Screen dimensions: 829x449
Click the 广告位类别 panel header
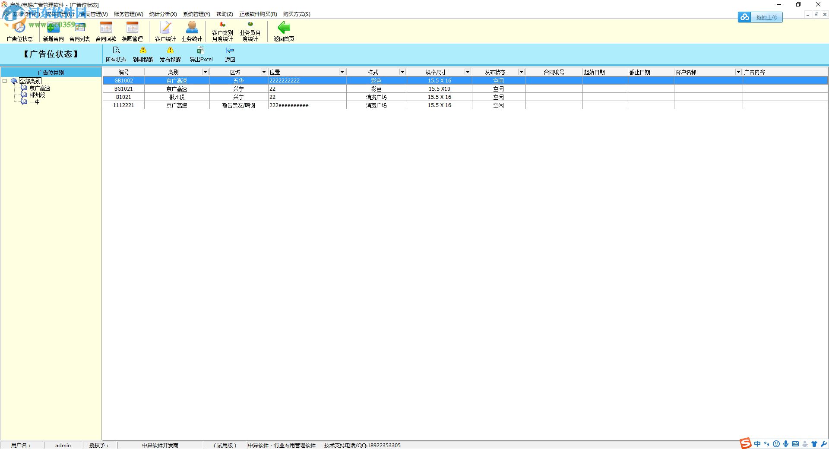click(x=51, y=73)
